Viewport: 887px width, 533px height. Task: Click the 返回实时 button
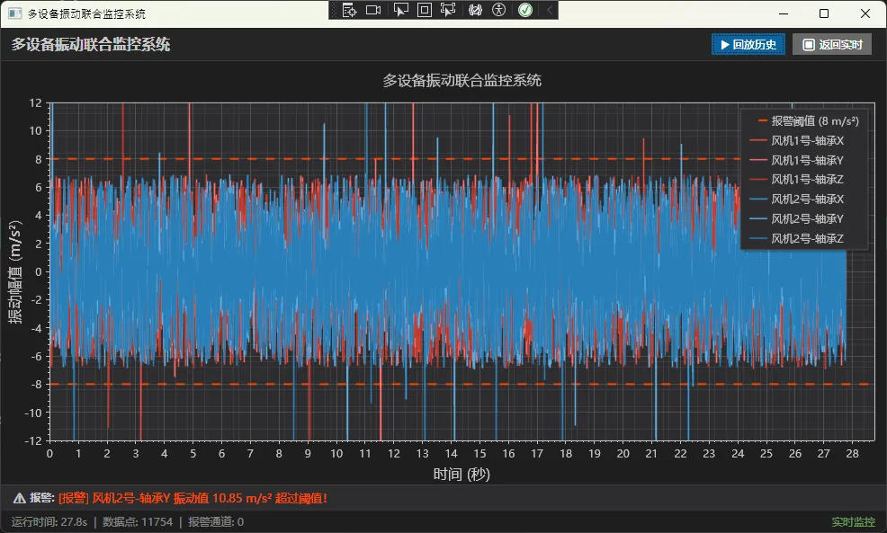(x=831, y=44)
